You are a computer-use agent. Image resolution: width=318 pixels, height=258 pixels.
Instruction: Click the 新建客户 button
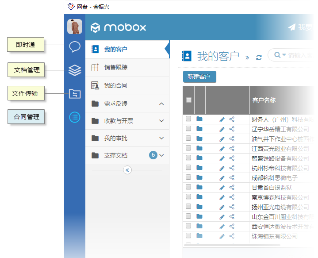point(199,77)
